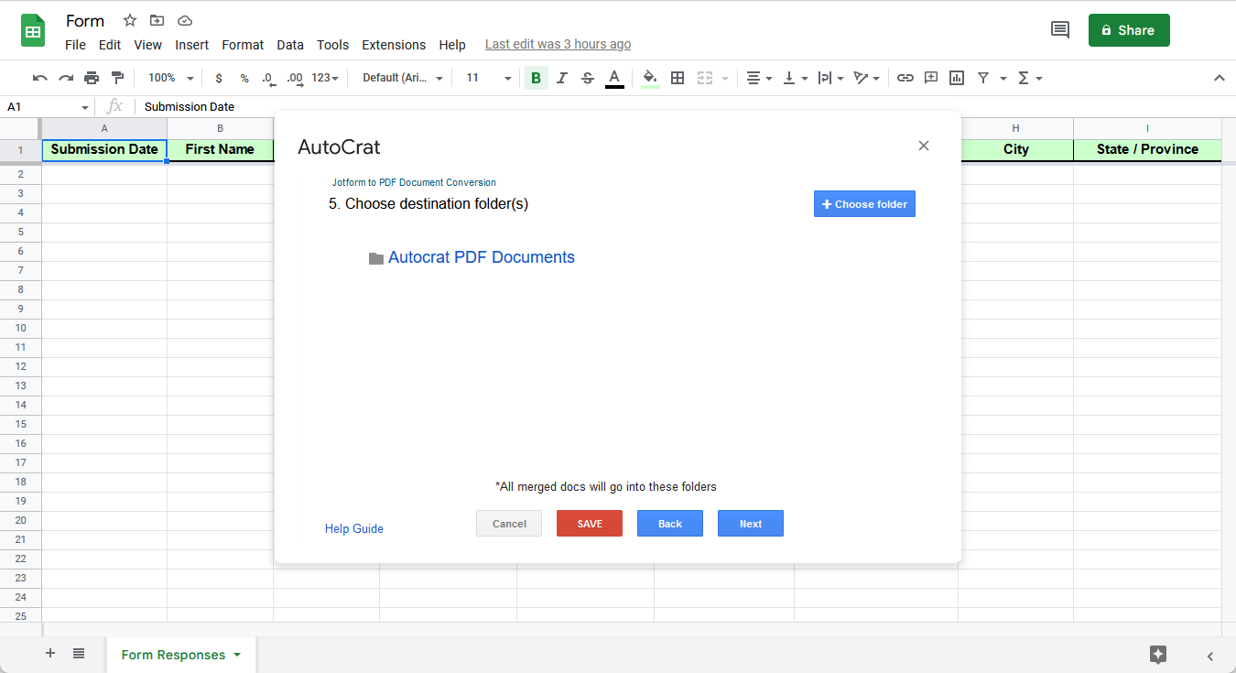Screen dimensions: 1236x673
Task: Open comment history icon
Action: (x=1059, y=30)
